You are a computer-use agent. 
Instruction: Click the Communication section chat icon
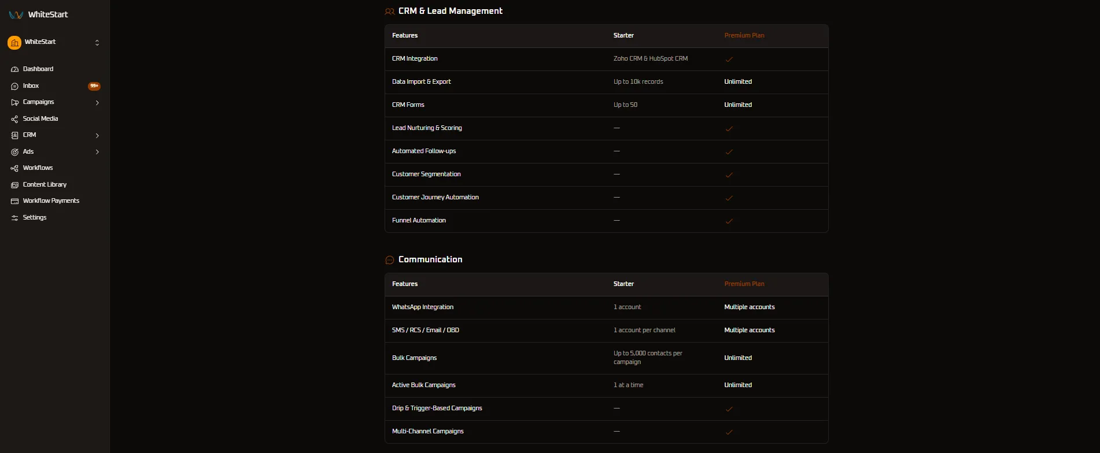390,260
